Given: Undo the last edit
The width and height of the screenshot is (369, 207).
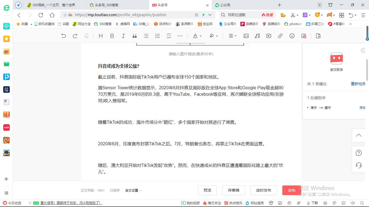Looking at the screenshot, I should pyautogui.click(x=64, y=36).
